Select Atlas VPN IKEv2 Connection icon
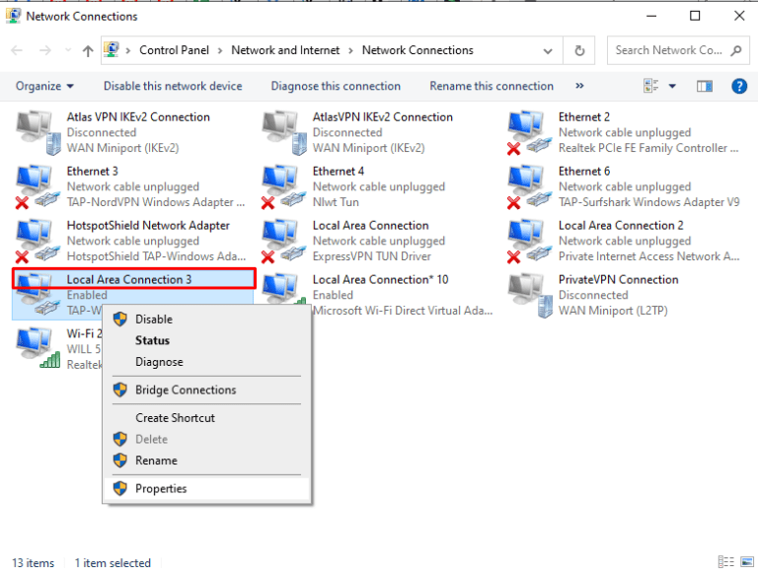Viewport: 758px width, 571px height. [x=36, y=133]
